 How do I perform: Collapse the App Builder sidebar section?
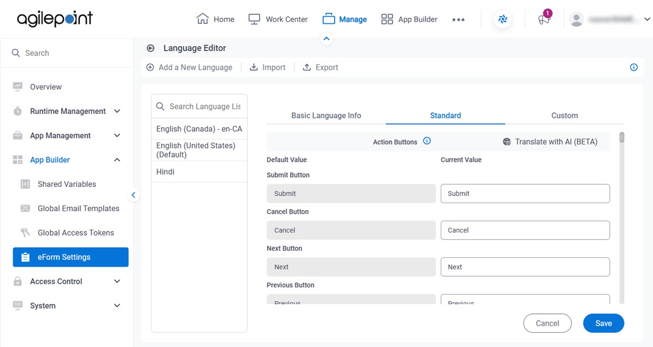pyautogui.click(x=117, y=160)
